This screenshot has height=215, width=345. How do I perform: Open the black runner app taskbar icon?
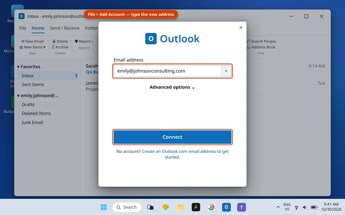coord(196,207)
